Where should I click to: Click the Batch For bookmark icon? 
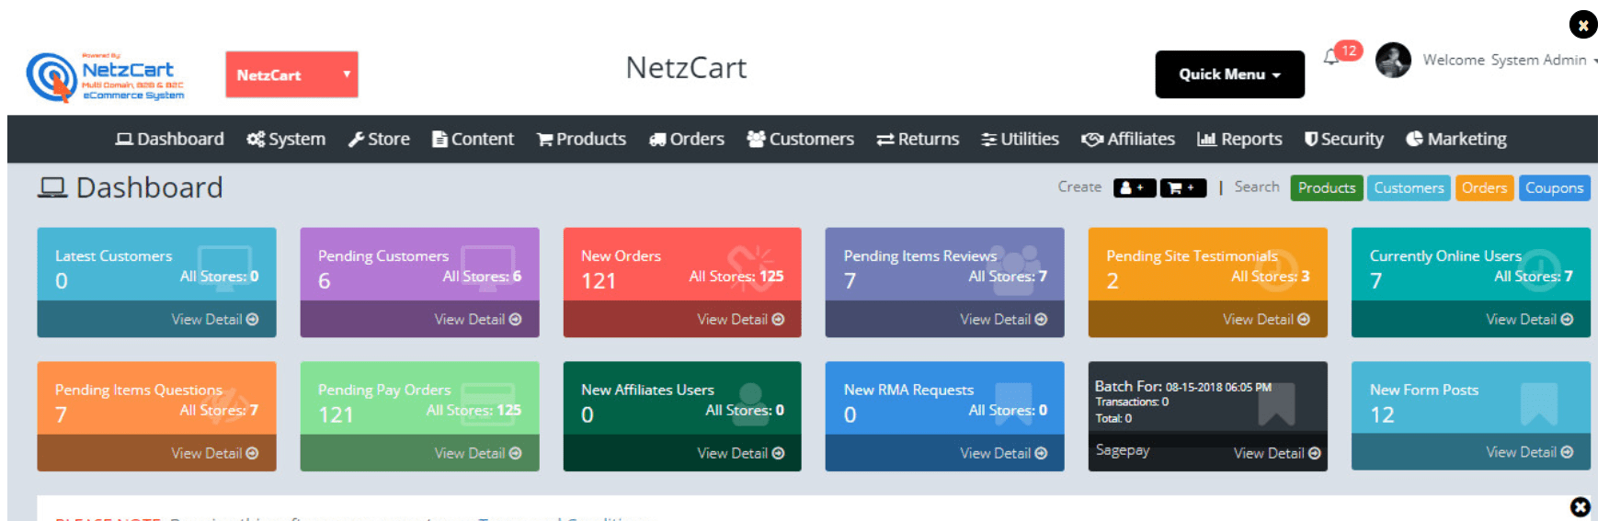[1276, 404]
